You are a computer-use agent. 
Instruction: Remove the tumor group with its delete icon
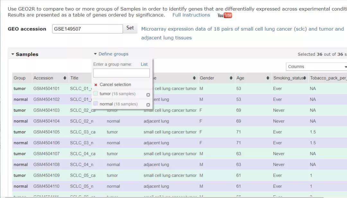(148, 95)
